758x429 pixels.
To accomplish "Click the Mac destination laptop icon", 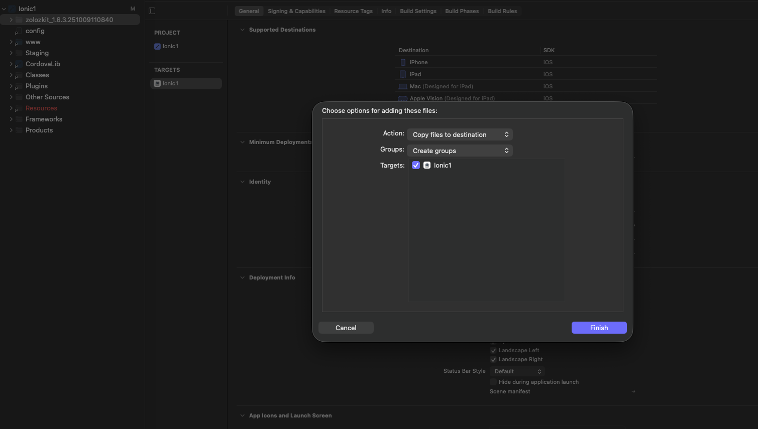I will pyautogui.click(x=402, y=86).
